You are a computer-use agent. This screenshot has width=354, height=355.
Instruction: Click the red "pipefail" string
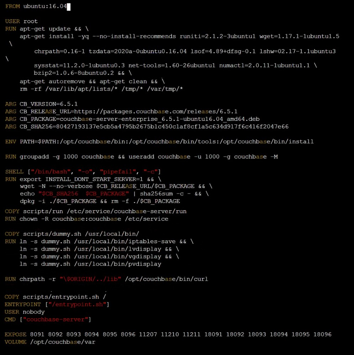[x=118, y=172]
